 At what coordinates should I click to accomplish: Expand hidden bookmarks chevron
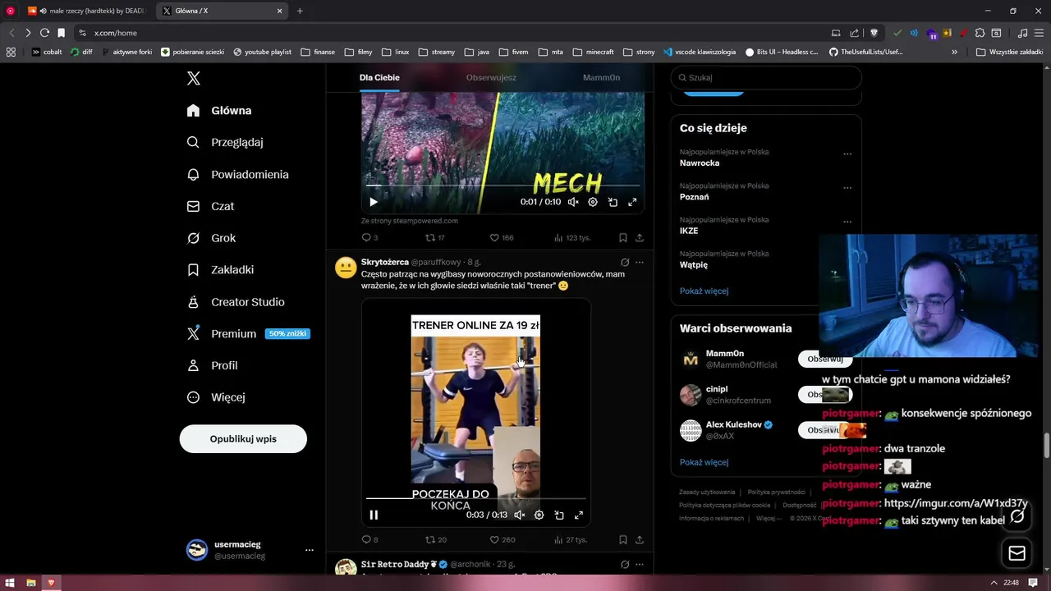coord(954,52)
